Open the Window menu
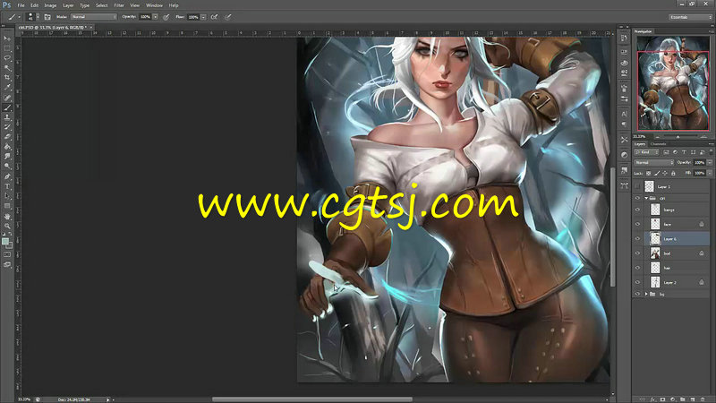This screenshot has height=403, width=716. point(154,5)
